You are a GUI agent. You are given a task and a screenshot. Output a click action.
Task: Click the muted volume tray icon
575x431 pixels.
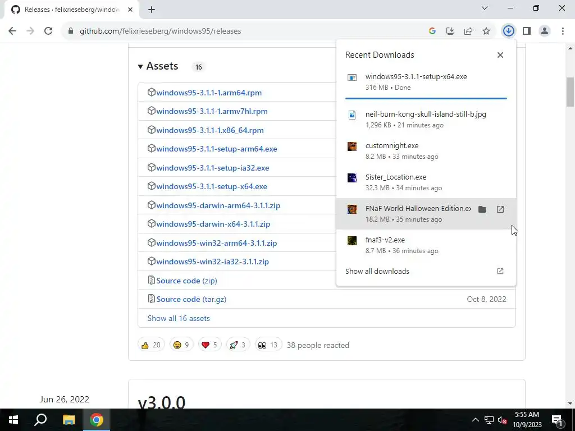click(x=502, y=420)
